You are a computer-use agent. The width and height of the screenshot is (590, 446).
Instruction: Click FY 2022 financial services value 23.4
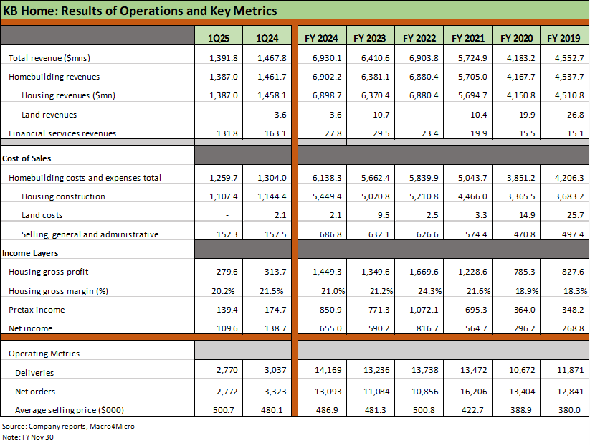coord(429,133)
